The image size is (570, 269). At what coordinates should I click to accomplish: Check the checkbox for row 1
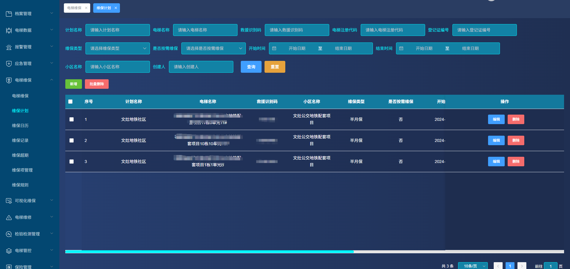(x=72, y=119)
